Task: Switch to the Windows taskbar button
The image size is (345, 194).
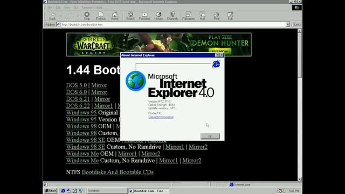Action: [x=107, y=191]
